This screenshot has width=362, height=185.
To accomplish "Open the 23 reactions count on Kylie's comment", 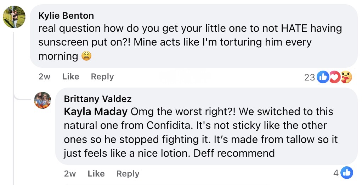I will coord(310,77).
